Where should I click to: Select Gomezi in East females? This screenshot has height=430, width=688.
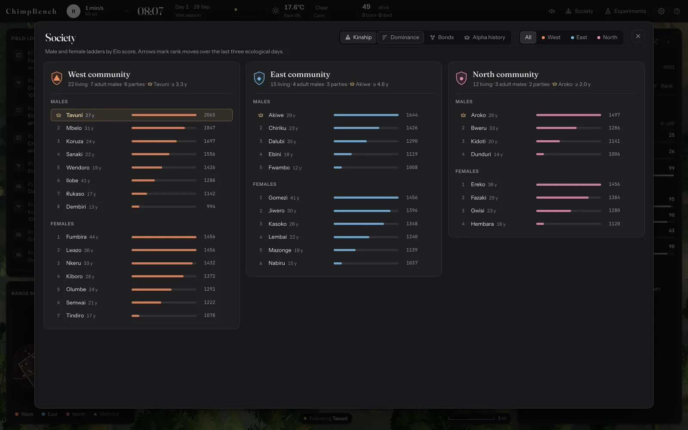tap(344, 198)
